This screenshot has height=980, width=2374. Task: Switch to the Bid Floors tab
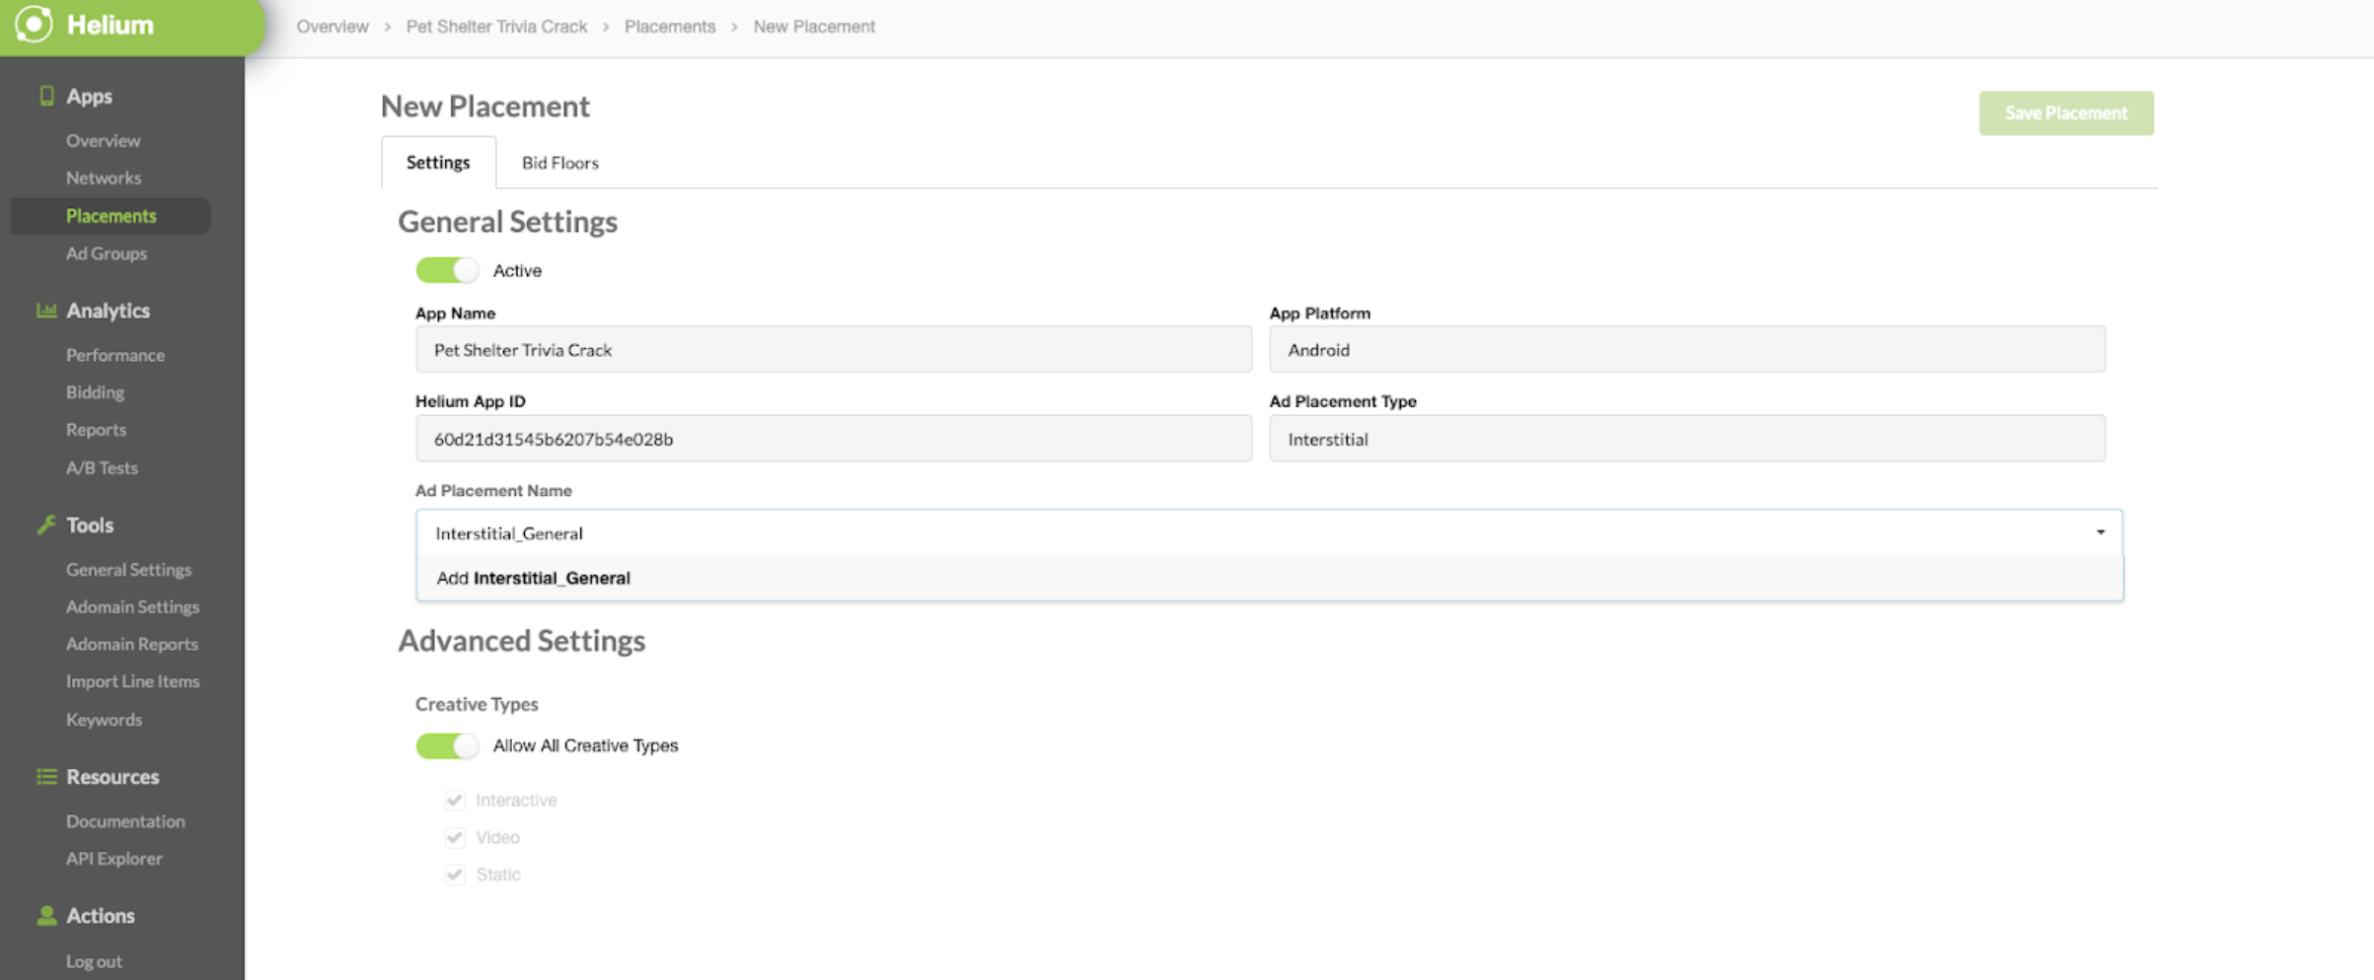(x=559, y=163)
